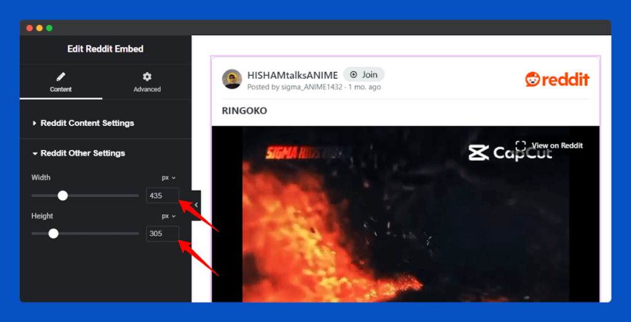
Task: Focus the Height value field 305
Action: (163, 233)
